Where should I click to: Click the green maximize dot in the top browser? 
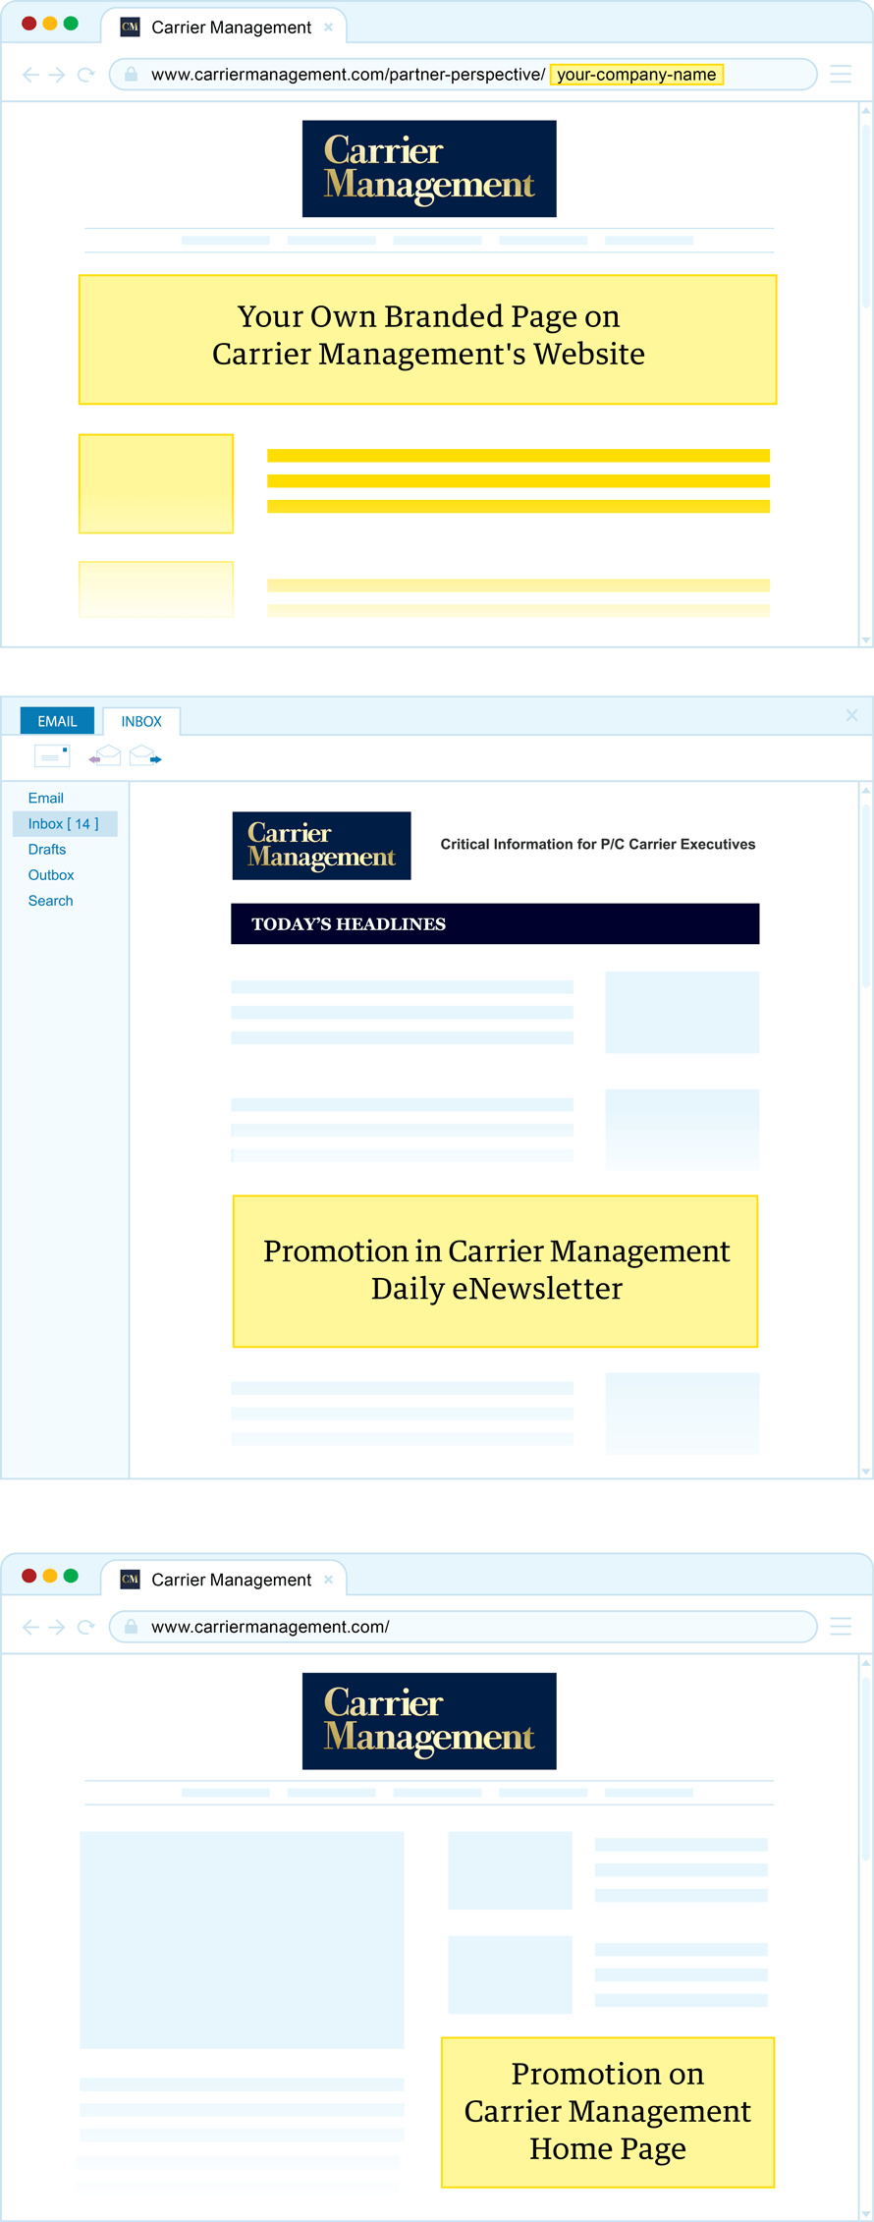71,24
